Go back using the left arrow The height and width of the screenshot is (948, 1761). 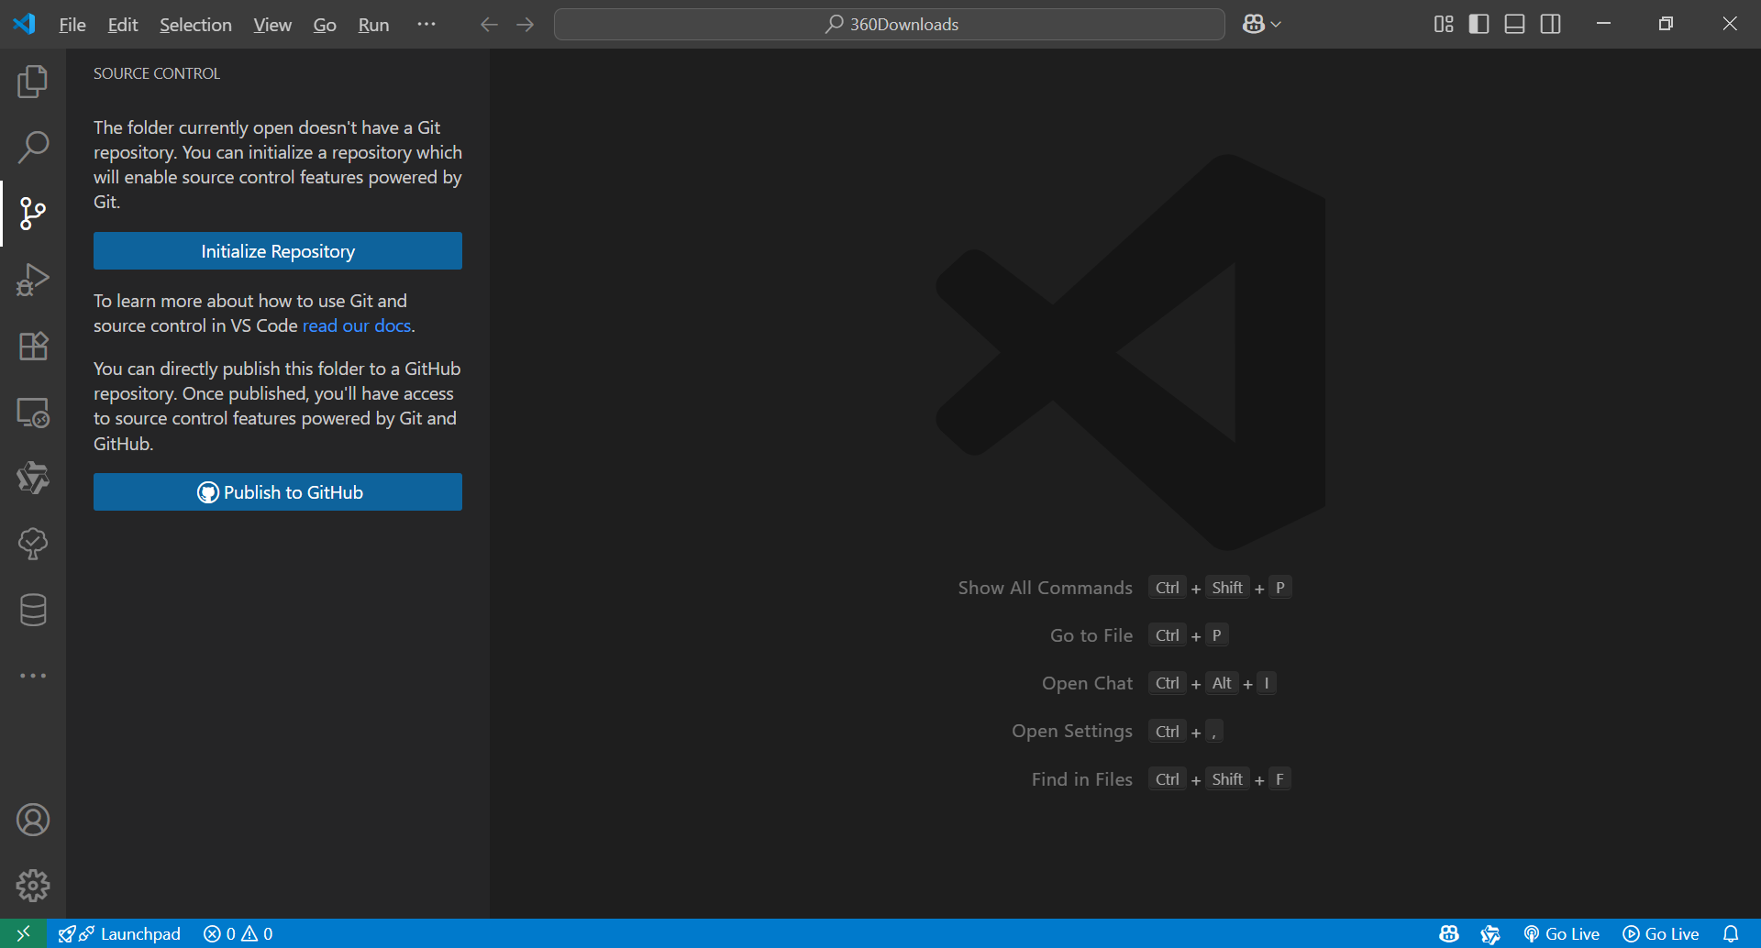click(x=489, y=25)
